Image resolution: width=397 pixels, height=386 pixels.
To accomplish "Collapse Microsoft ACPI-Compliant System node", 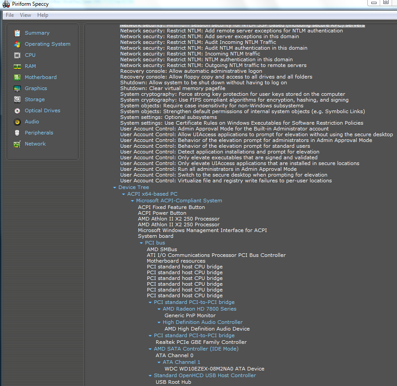I will [x=133, y=201].
